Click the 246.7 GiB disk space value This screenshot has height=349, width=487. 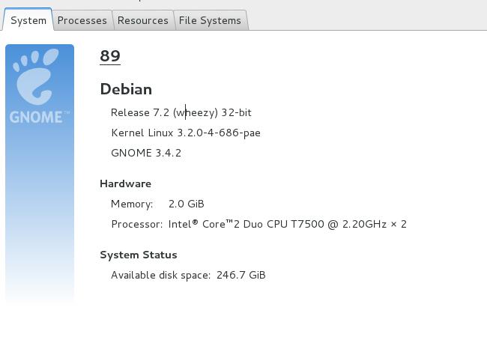tap(241, 275)
